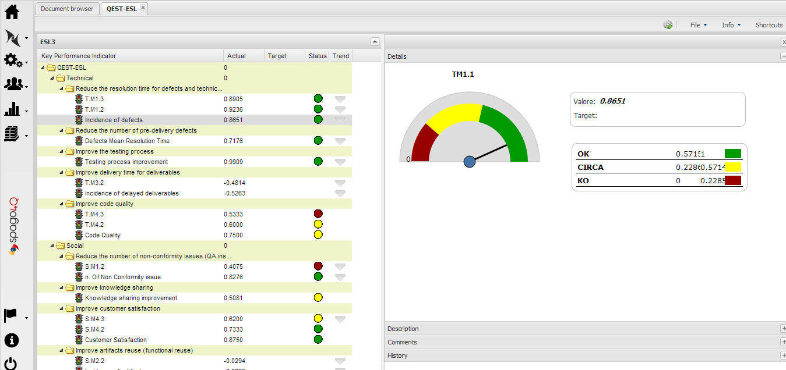Collapse the QEST-ESL root tree node
Viewport: 786px width, 370px height.
tap(42, 67)
